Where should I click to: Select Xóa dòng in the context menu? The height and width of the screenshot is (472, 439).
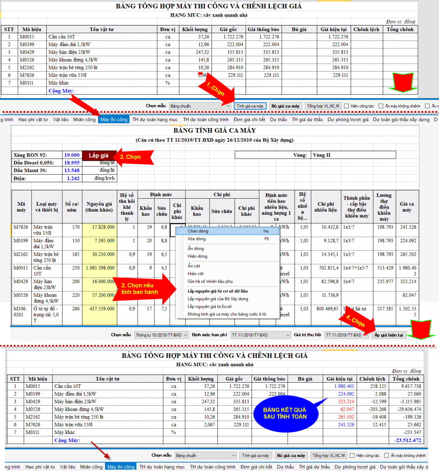197,239
